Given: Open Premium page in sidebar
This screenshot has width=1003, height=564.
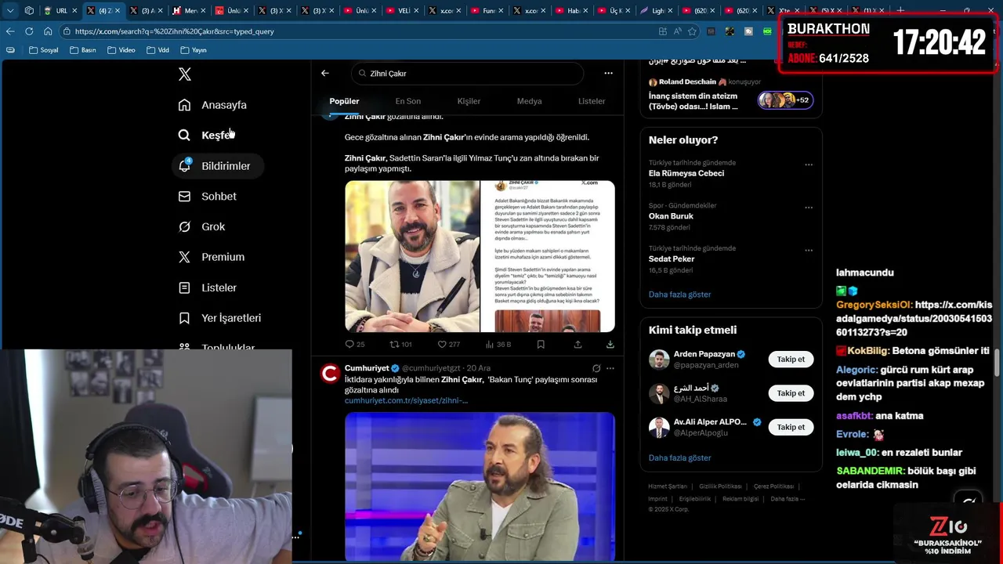Looking at the screenshot, I should [212, 257].
